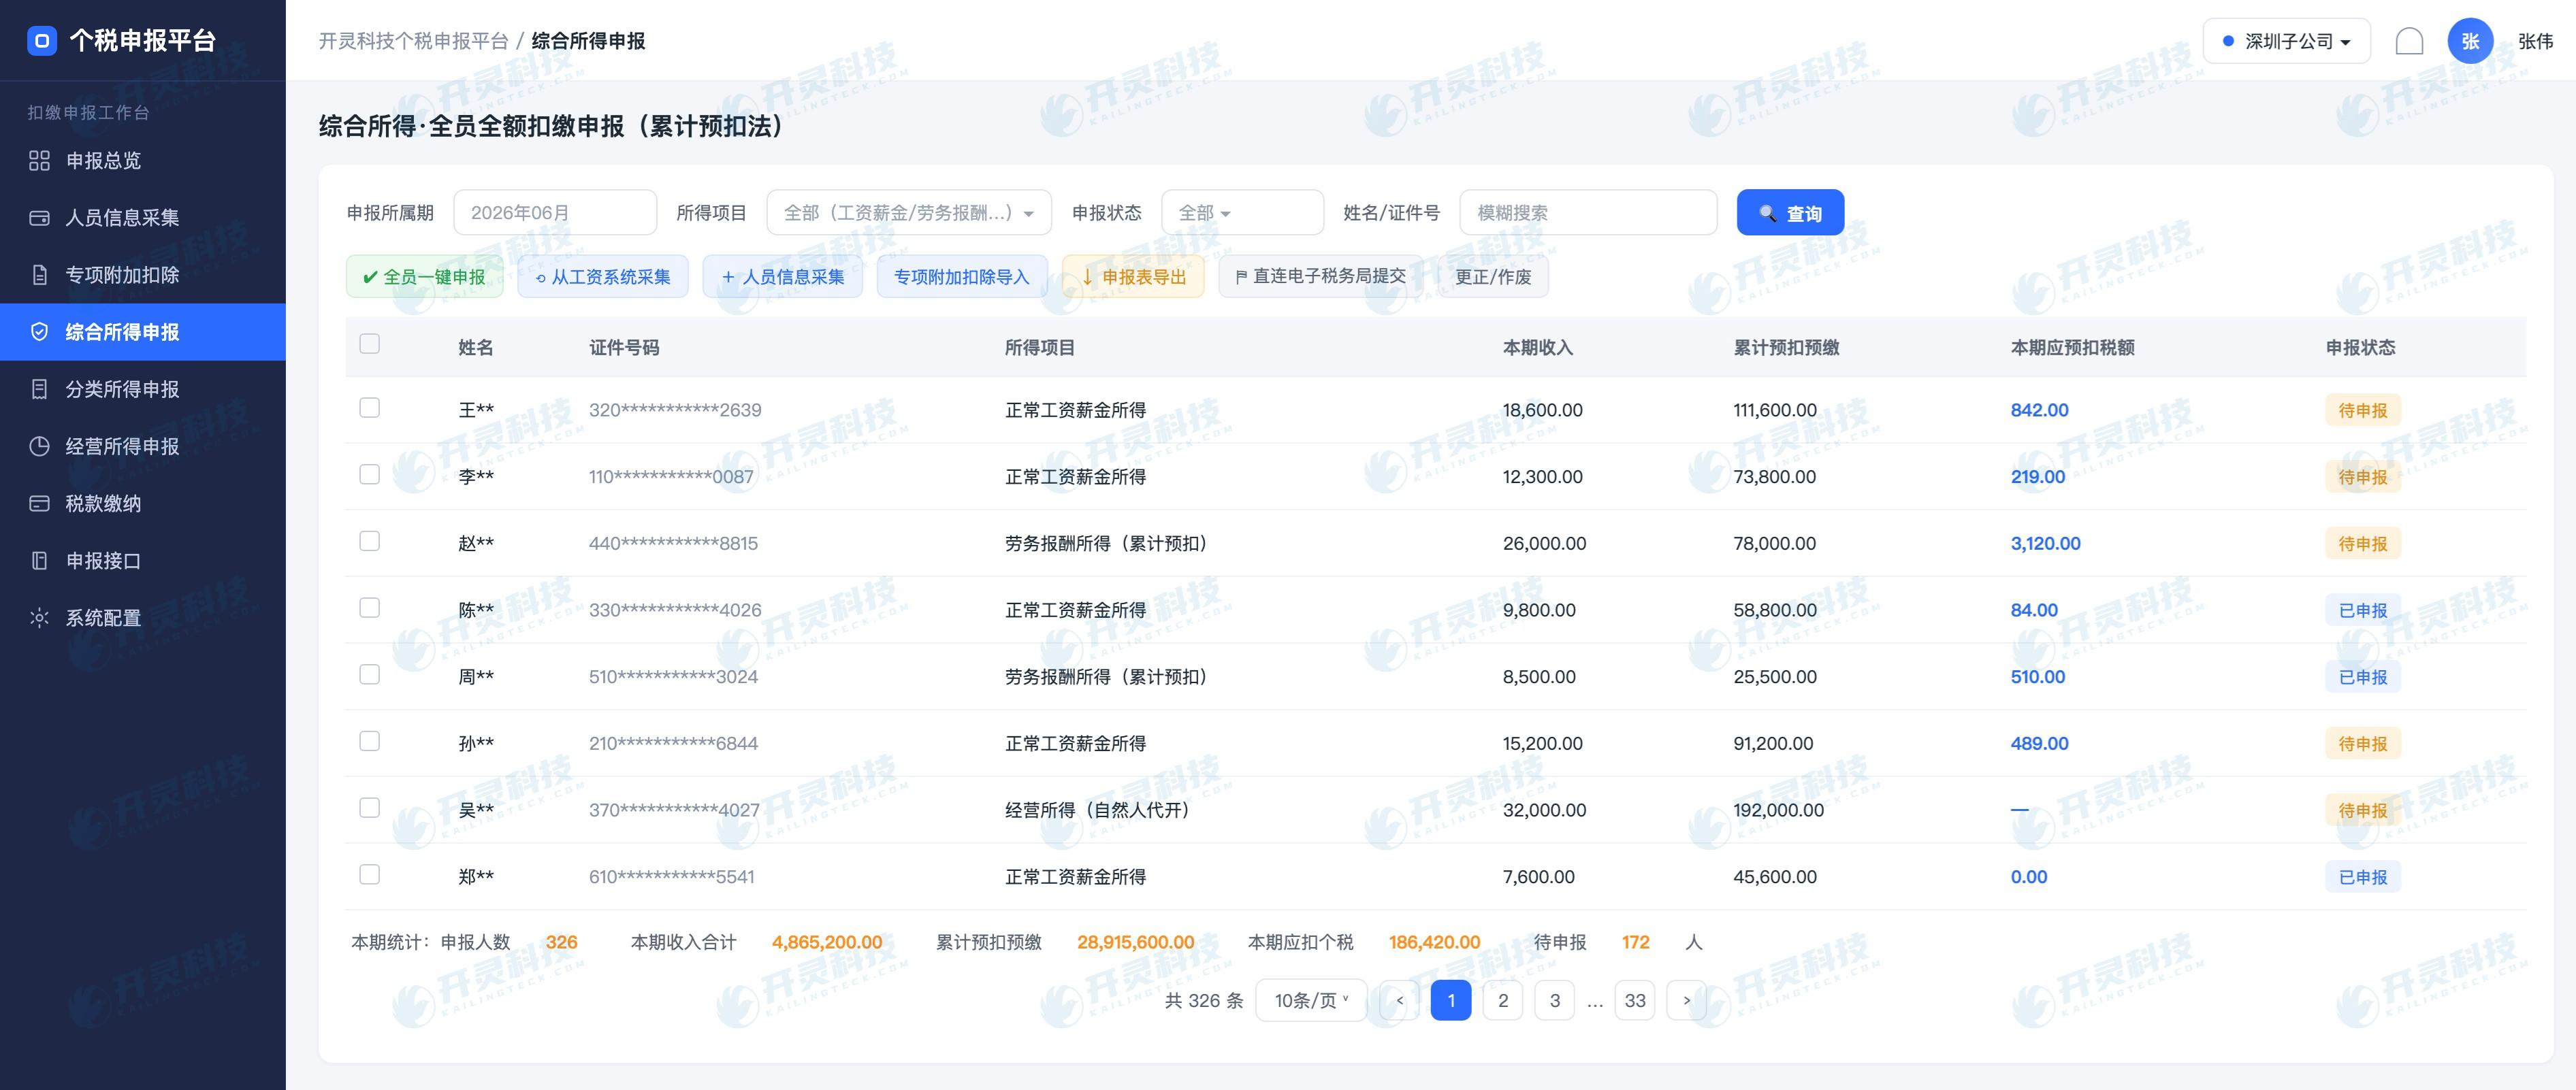This screenshot has width=2576, height=1090.
Task: Click the 申报接口 sidebar icon
Action: coord(39,561)
